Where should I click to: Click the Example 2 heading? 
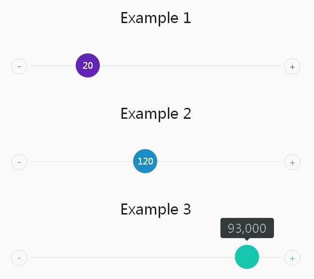(x=156, y=114)
